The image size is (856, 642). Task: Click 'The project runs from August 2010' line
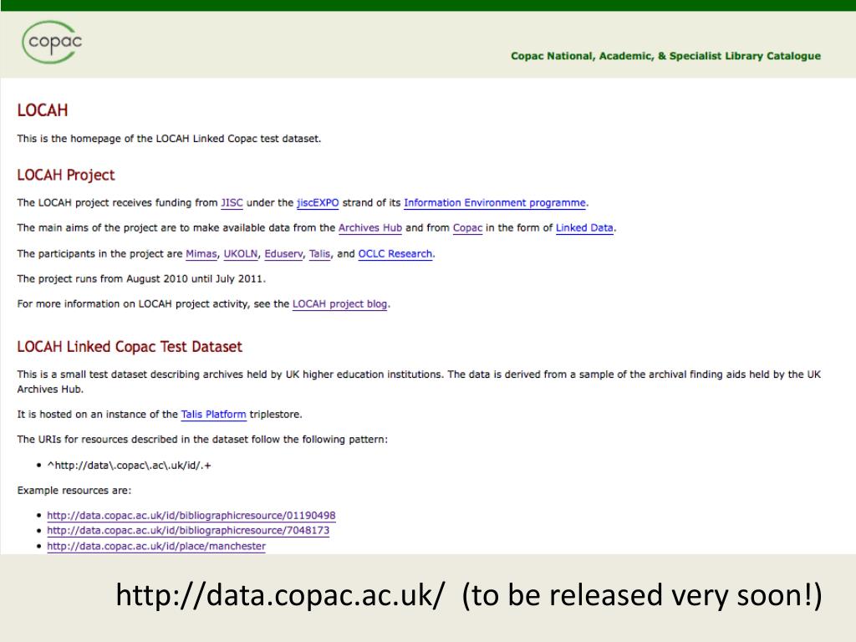(141, 278)
